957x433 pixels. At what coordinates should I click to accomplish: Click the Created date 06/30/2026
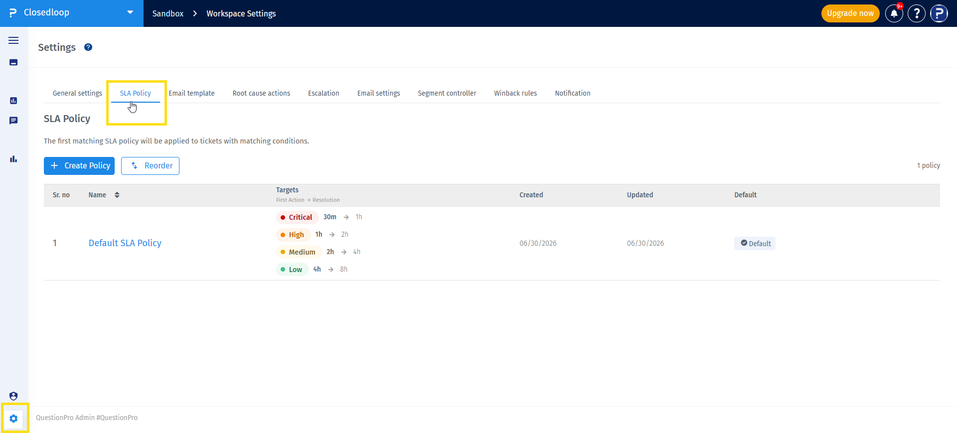pos(538,243)
